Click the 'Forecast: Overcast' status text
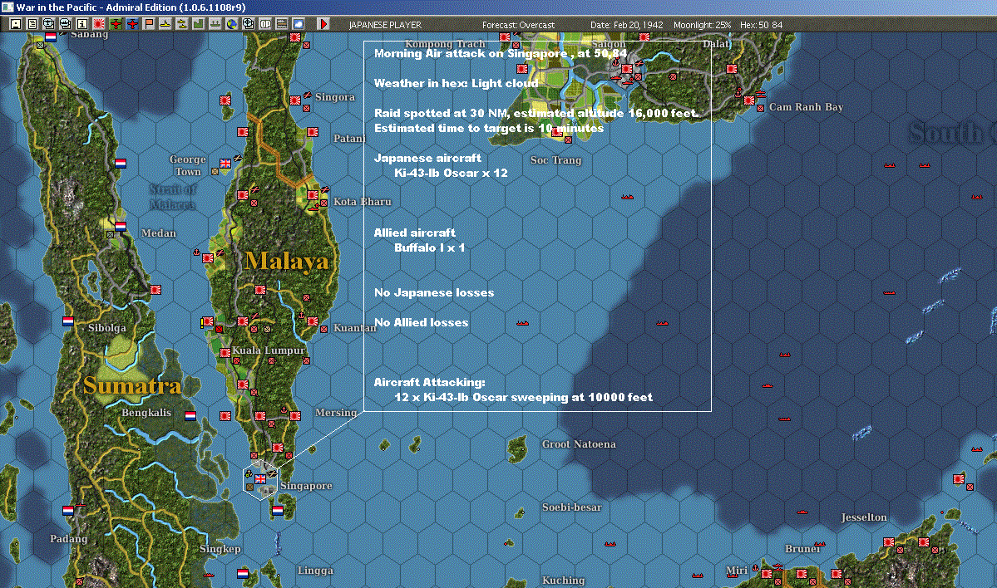 click(518, 25)
